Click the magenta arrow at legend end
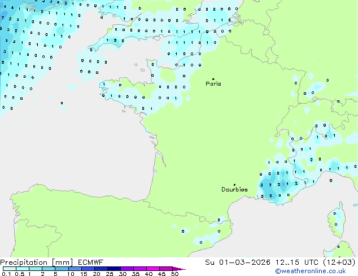Viewport: 358px width, 276px height. [179, 269]
